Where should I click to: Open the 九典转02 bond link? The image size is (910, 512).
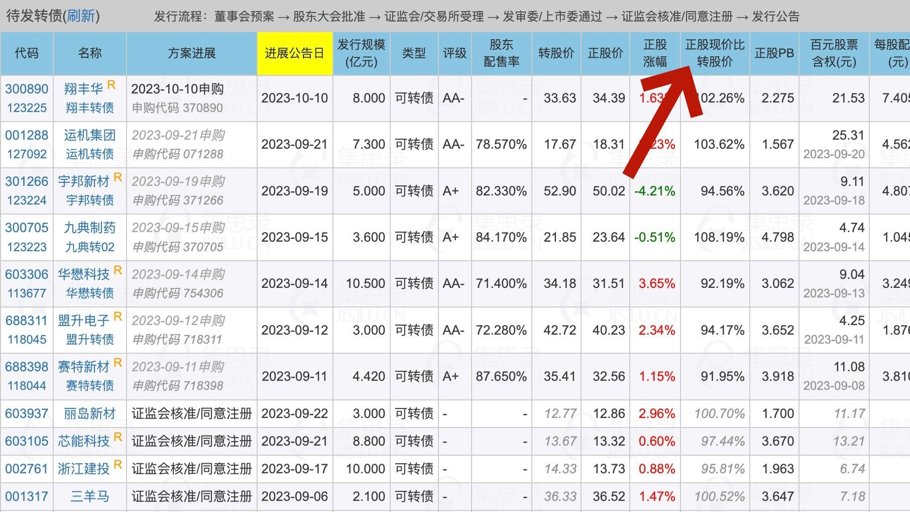tap(89, 246)
